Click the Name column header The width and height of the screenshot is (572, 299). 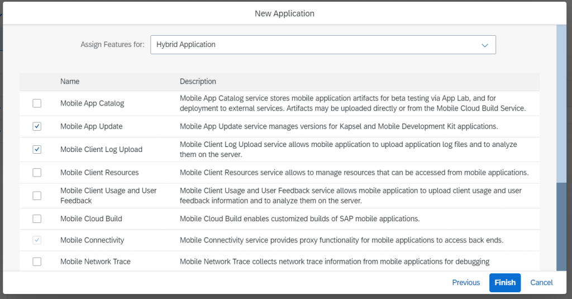pyautogui.click(x=70, y=82)
